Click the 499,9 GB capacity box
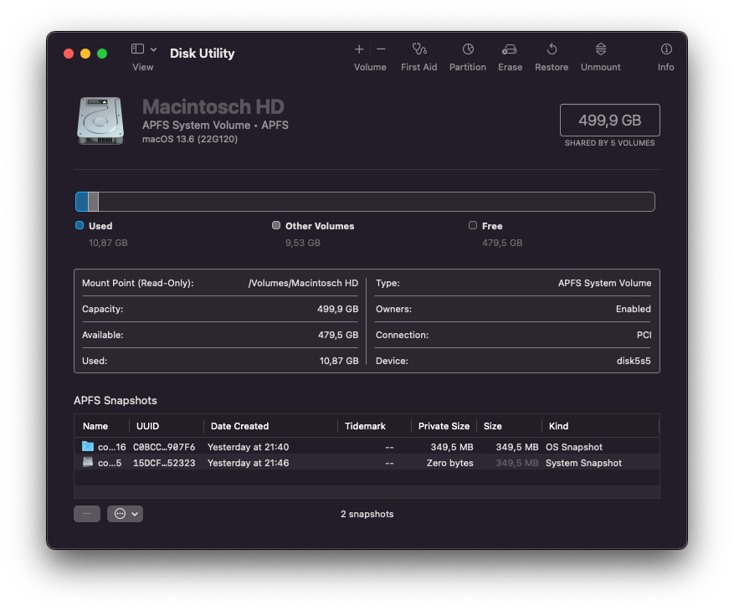734x611 pixels. point(610,120)
